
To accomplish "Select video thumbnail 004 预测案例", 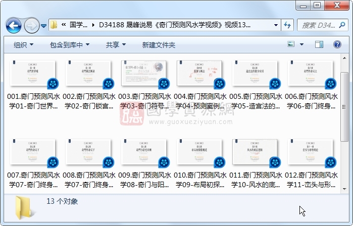I will point(199,73).
